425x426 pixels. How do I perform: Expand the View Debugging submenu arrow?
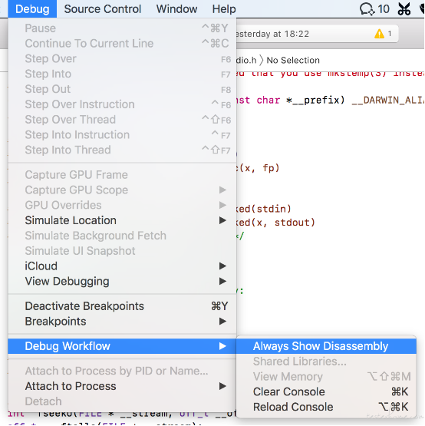(x=222, y=281)
